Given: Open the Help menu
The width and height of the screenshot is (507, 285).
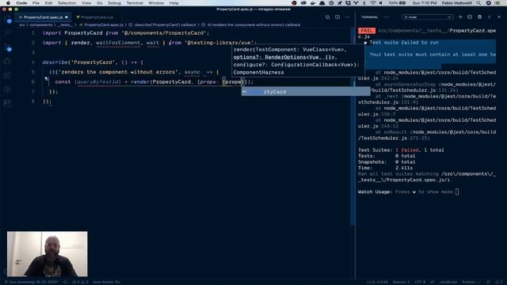Looking at the screenshot, I should (x=174, y=3).
